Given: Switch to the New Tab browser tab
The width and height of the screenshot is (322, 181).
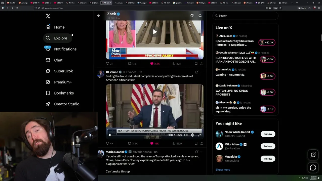Looking at the screenshot, I should [x=11, y=3].
